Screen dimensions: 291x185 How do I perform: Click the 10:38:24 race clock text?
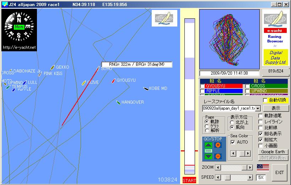pyautogui.click(x=168, y=180)
